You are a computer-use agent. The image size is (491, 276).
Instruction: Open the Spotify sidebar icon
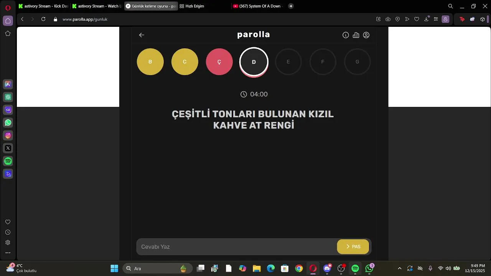tap(8, 161)
